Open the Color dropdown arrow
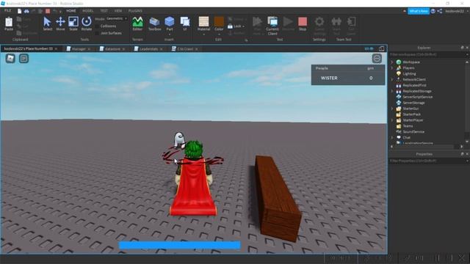Image resolution: width=470 pixels, height=264 pixels. [219, 34]
